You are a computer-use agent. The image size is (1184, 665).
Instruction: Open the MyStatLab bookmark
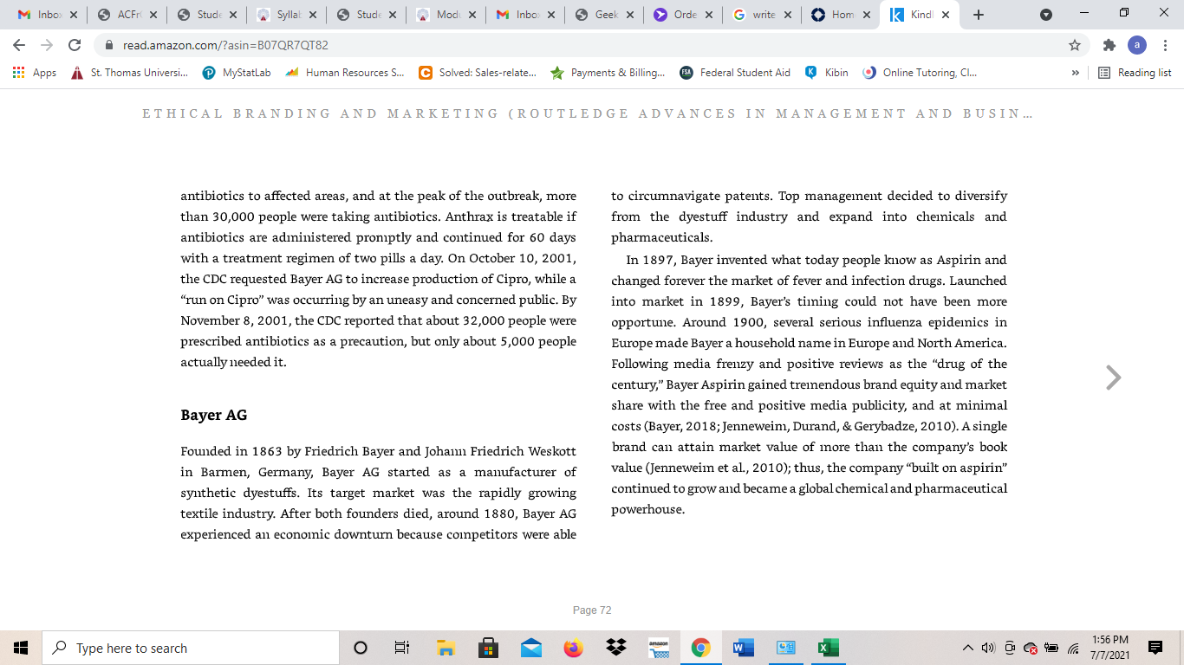[237, 73]
